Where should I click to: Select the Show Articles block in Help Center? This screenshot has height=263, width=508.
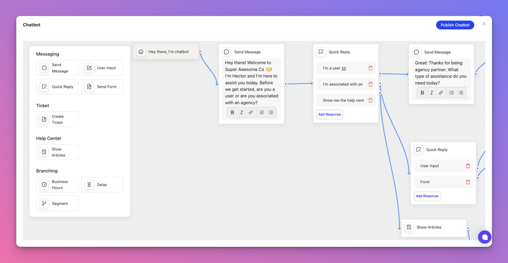point(57,152)
